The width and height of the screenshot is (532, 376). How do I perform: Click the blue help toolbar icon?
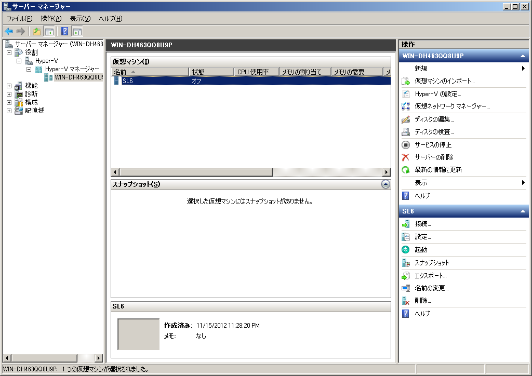click(64, 31)
